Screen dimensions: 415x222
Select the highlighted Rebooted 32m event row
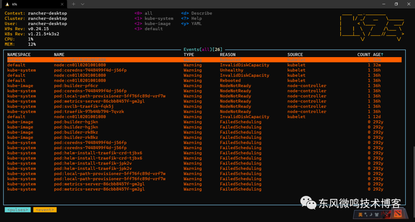point(204,60)
